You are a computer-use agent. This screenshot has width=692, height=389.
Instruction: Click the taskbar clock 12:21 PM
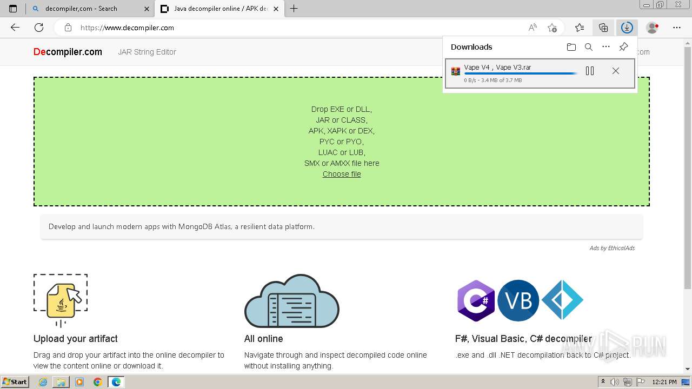click(664, 382)
